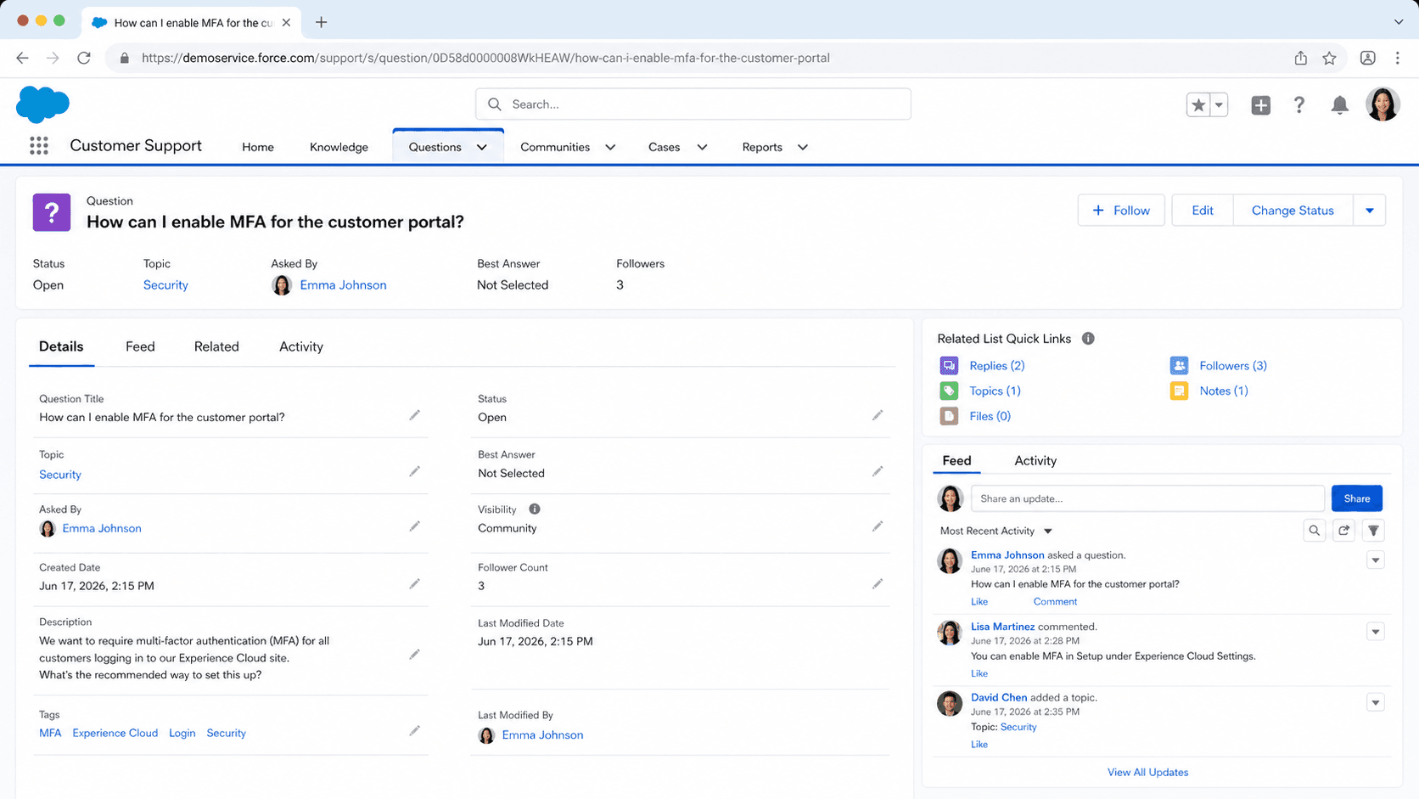The height and width of the screenshot is (799, 1419).
Task: Open the App Launcher grid icon
Action: coord(38,146)
